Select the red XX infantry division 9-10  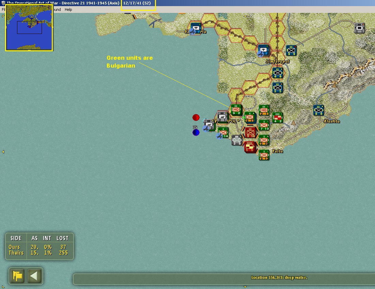[250, 132]
